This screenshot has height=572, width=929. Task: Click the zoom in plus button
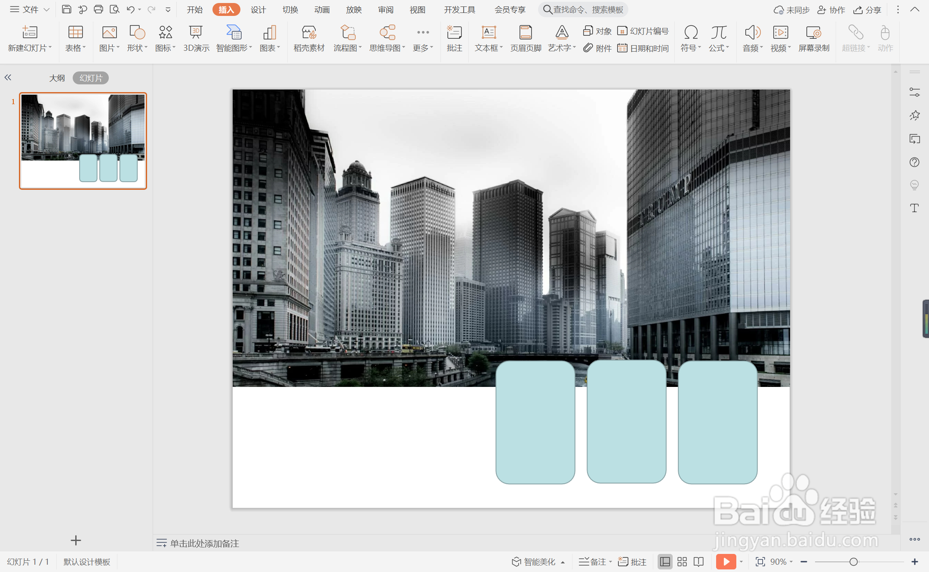click(915, 562)
